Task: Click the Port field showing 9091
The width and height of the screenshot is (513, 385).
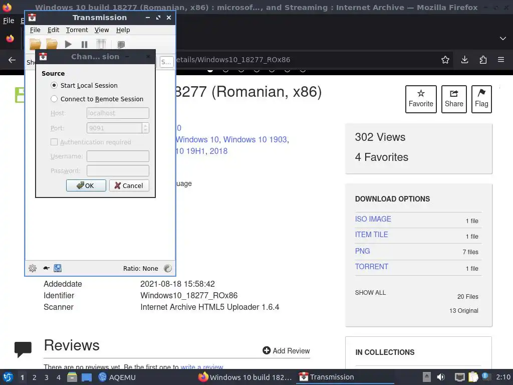Action: click(x=114, y=128)
